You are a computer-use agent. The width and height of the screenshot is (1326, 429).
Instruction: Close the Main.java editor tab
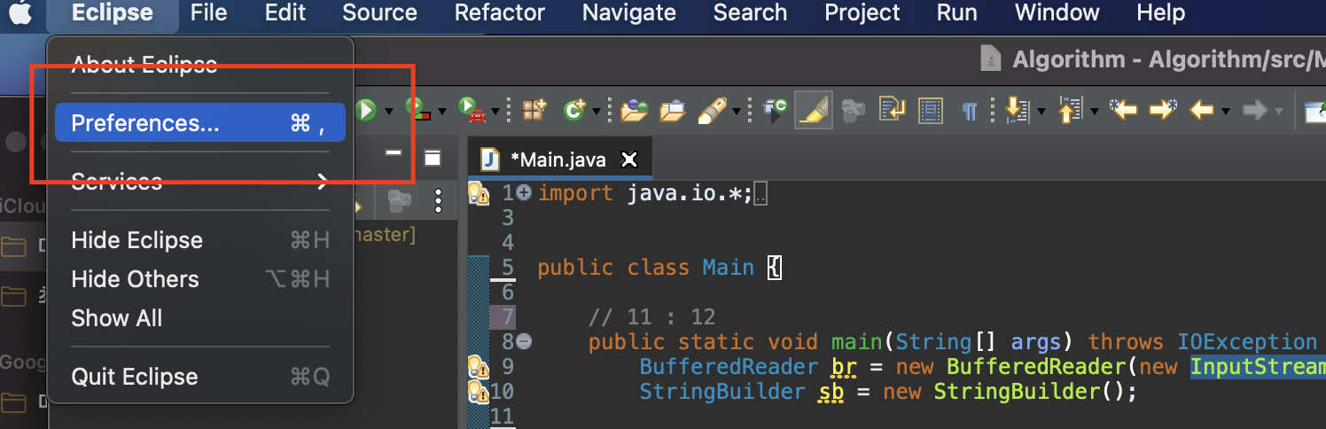[x=628, y=160]
